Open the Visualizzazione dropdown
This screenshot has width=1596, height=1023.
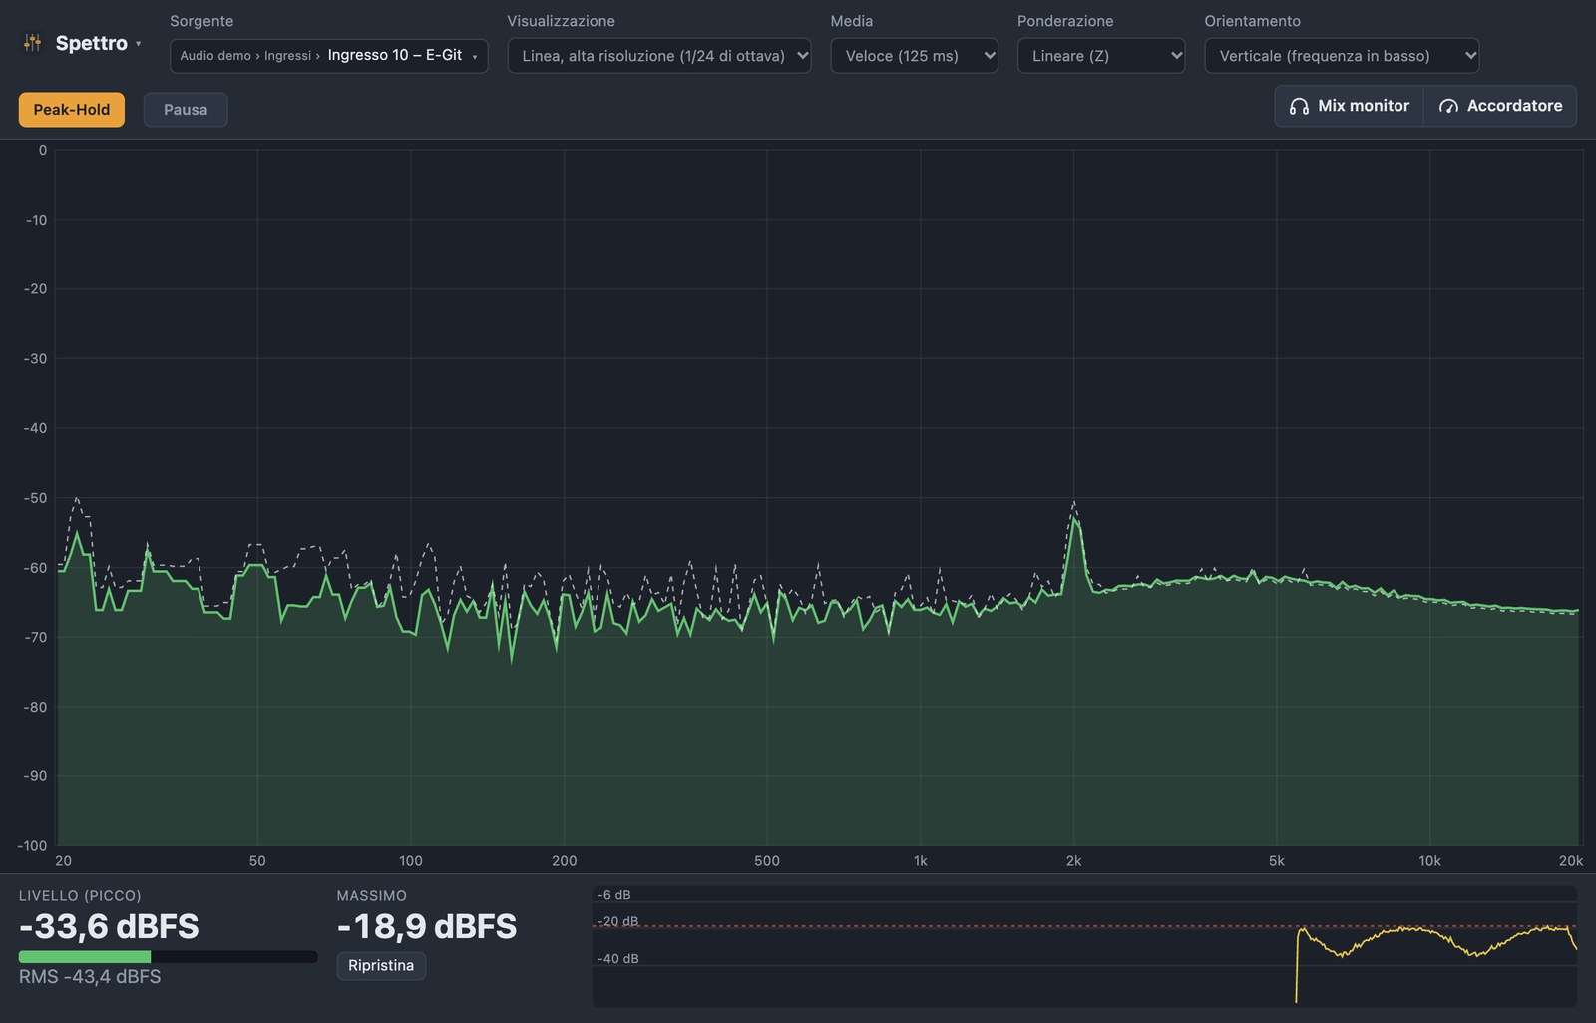[659, 56]
